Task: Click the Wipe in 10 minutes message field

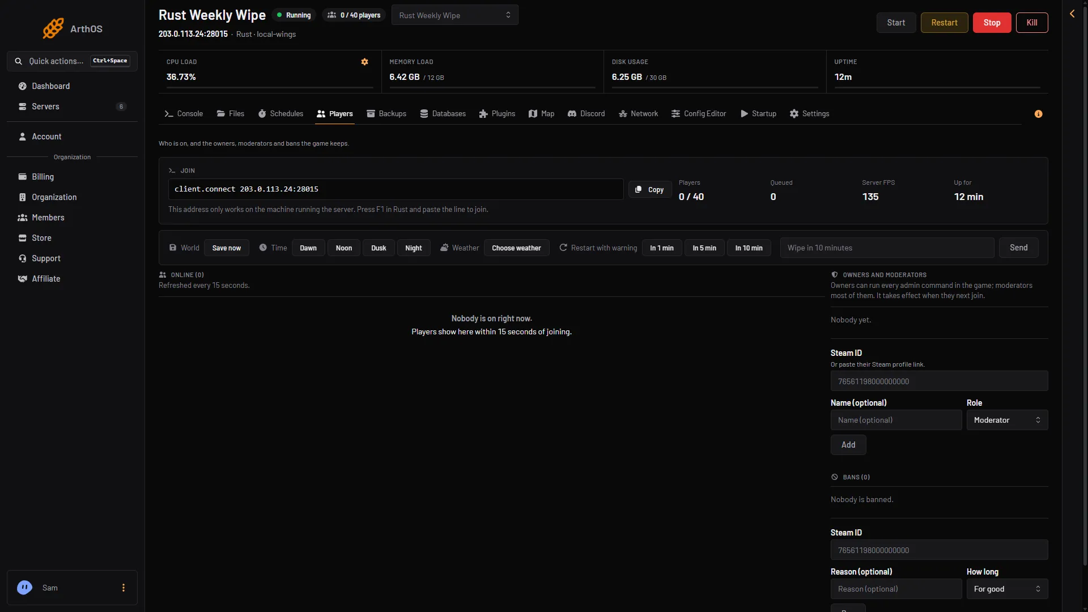Action: click(x=887, y=248)
